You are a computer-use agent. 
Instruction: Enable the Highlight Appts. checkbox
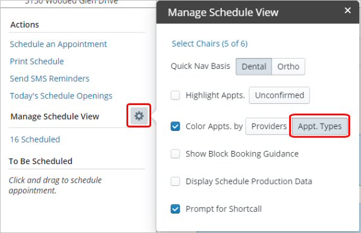[x=175, y=95]
